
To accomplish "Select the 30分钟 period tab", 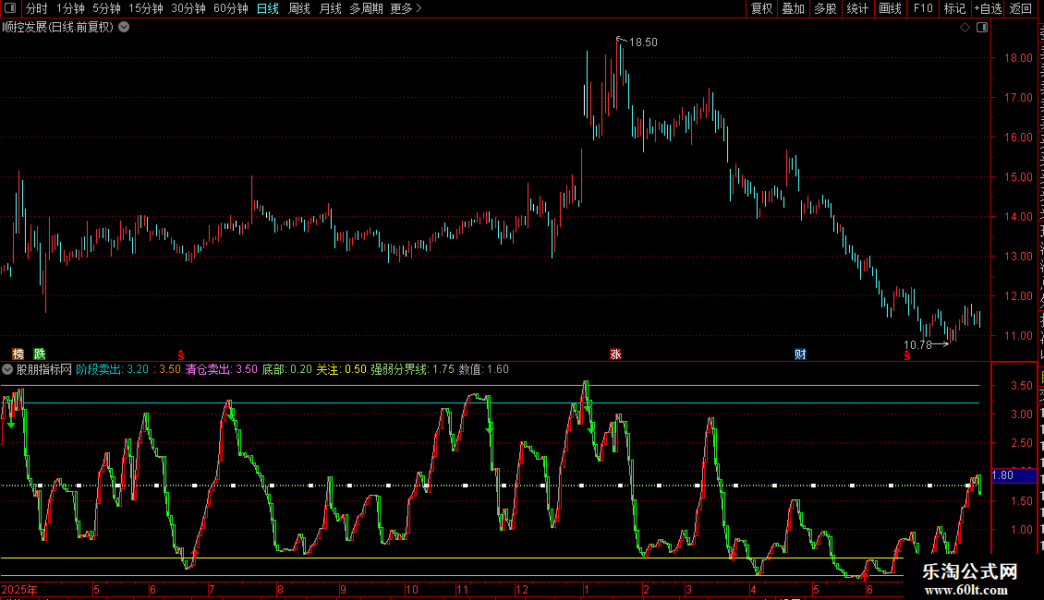I will (188, 8).
